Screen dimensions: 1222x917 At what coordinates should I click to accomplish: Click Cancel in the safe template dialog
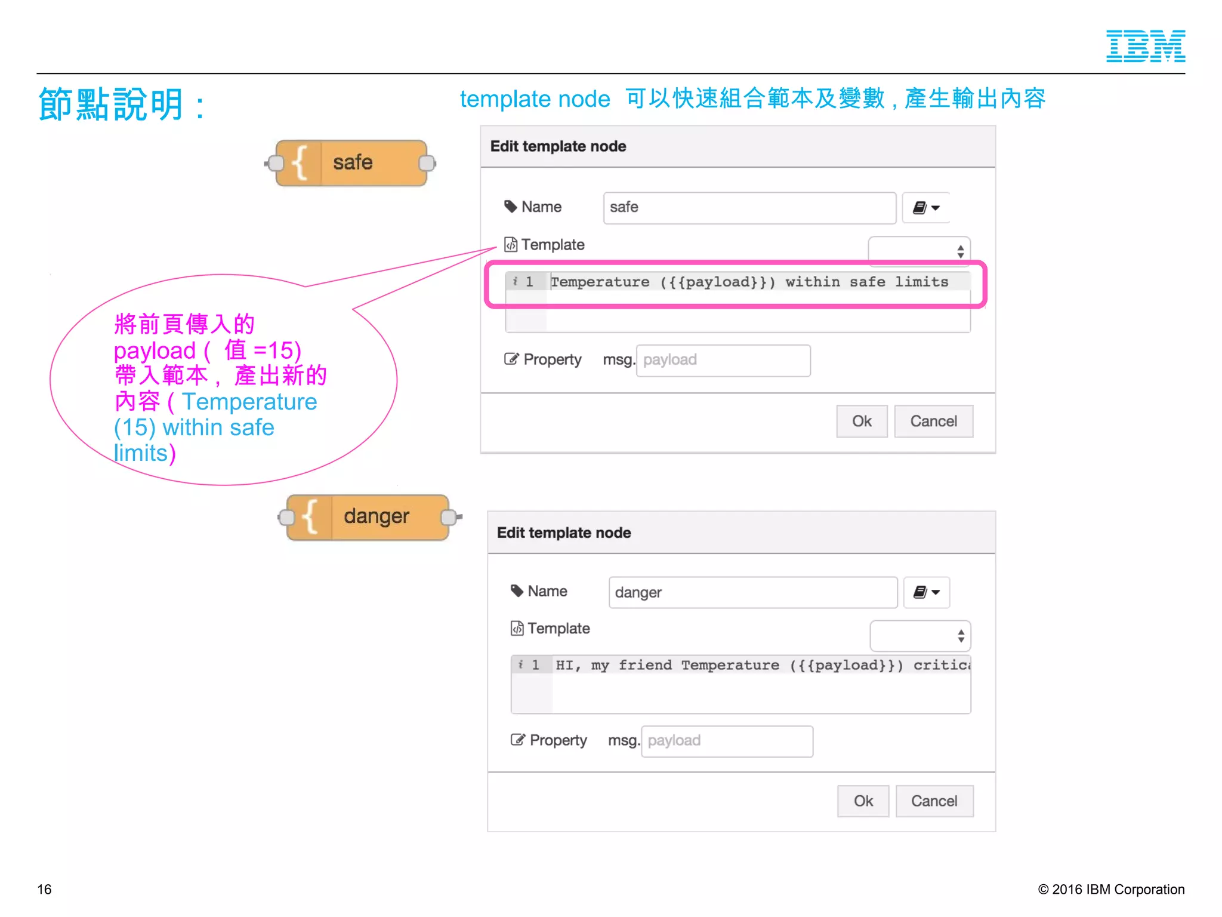point(934,421)
